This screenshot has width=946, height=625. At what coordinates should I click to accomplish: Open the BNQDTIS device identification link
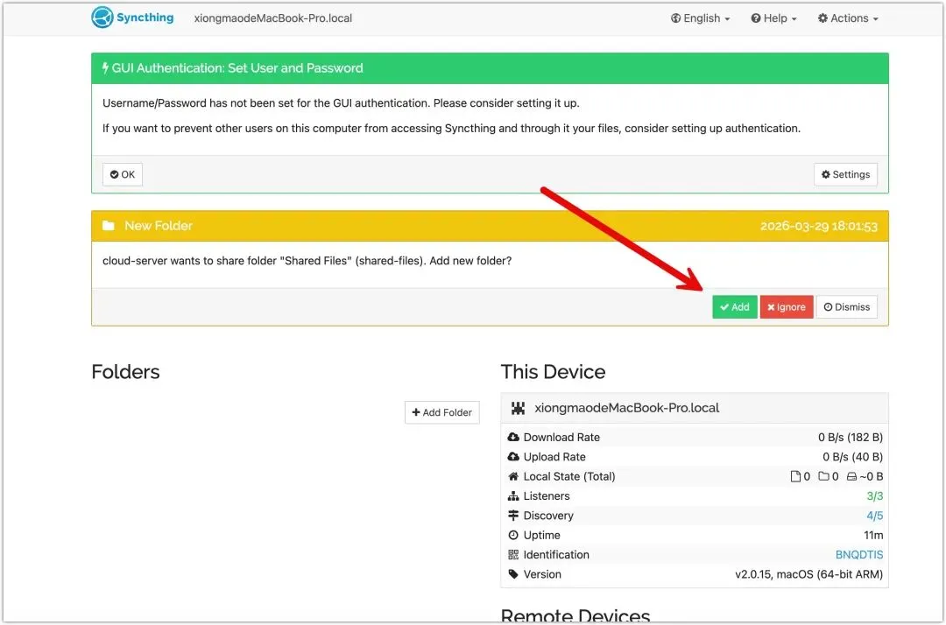coord(858,554)
